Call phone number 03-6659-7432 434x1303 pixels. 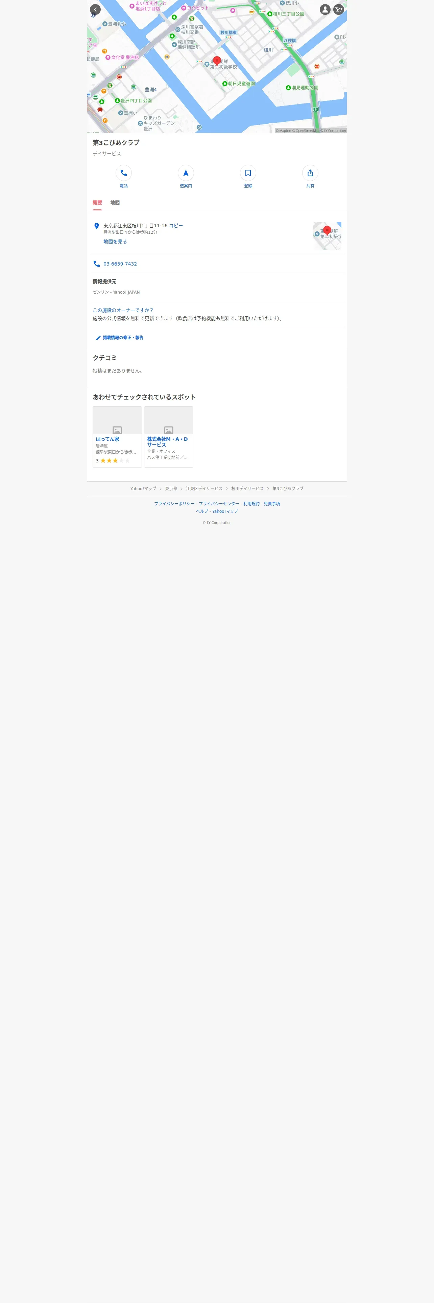tap(120, 264)
